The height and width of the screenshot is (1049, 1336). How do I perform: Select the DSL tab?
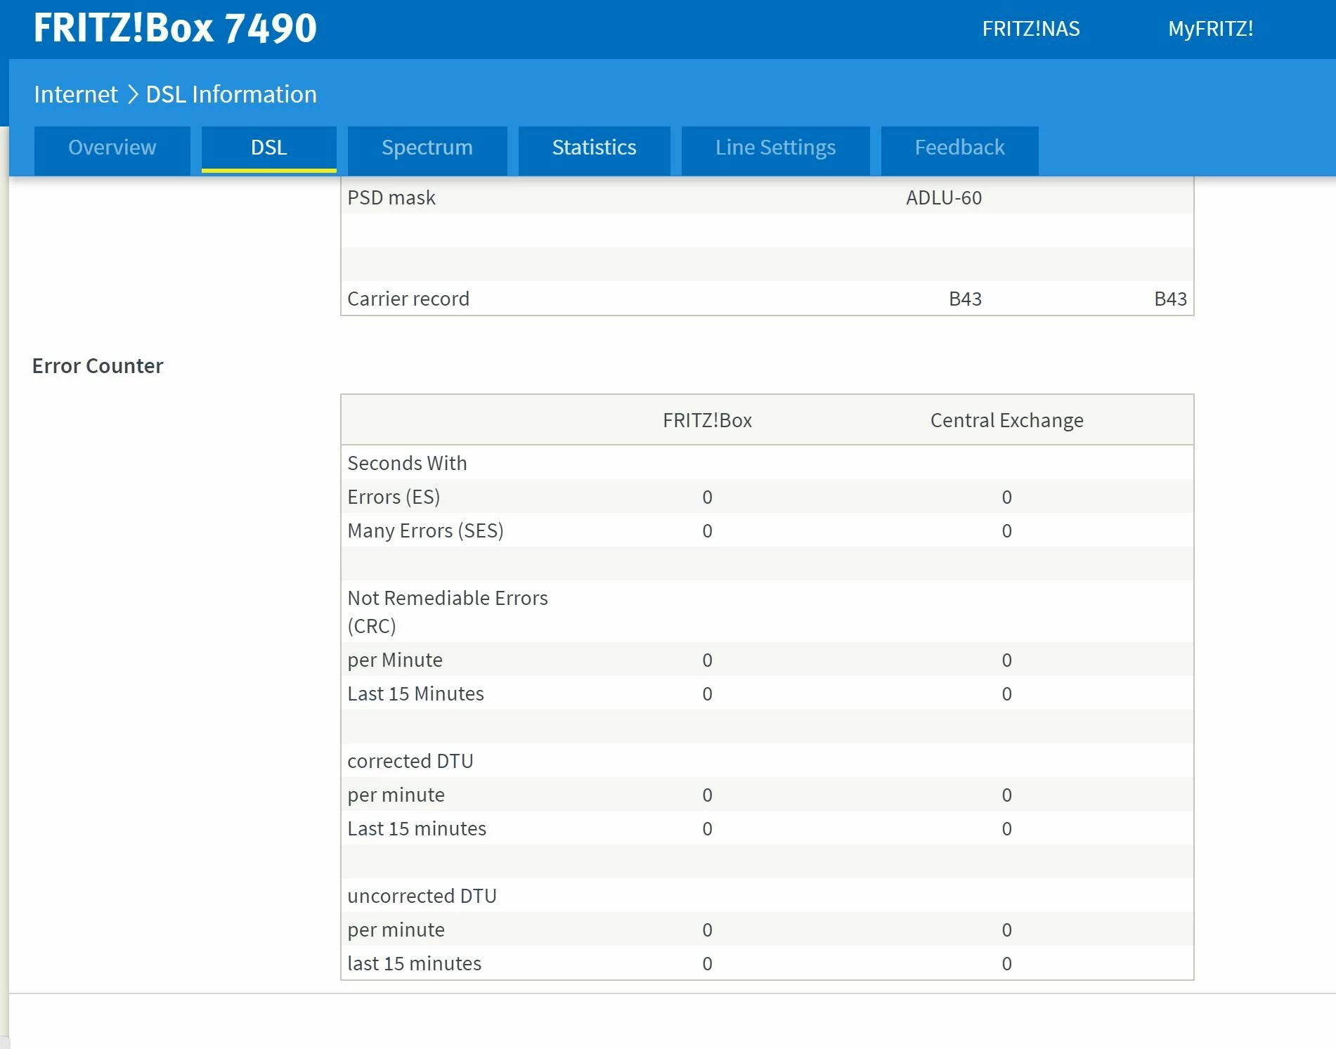(268, 148)
